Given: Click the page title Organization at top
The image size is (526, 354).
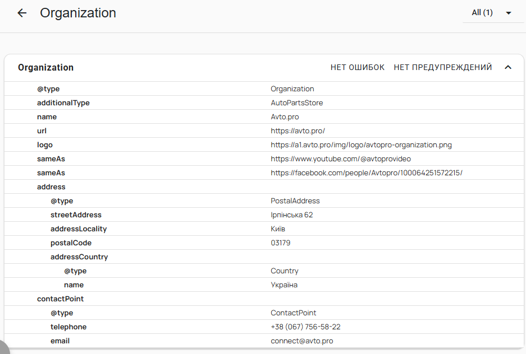Looking at the screenshot, I should click(78, 13).
